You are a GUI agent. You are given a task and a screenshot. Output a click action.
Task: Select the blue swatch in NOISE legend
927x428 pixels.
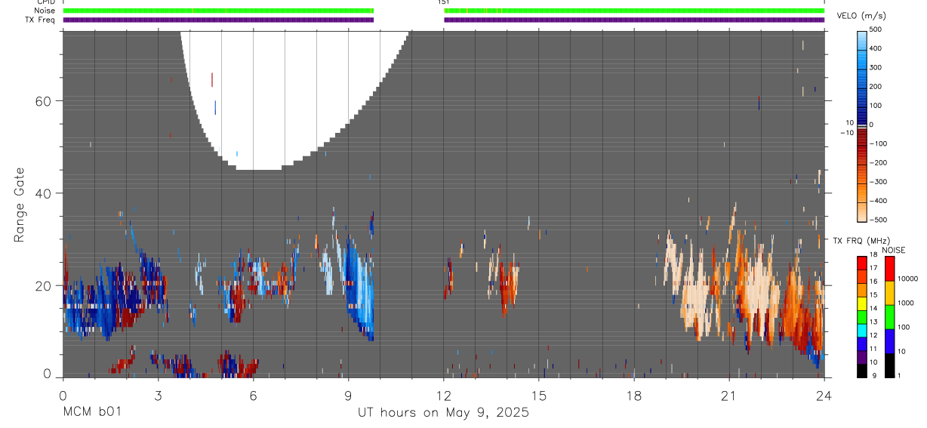[889, 340]
